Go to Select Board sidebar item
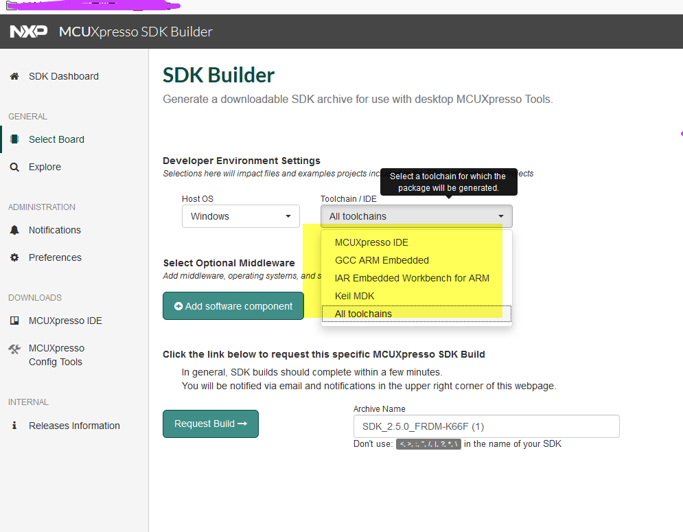Screen dimensions: 683x532 tap(56, 139)
